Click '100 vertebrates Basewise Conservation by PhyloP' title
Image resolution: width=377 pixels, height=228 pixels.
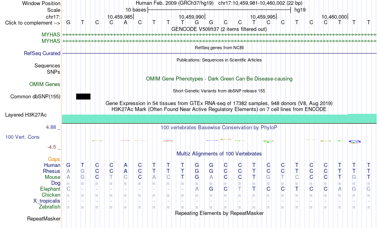tap(219, 128)
